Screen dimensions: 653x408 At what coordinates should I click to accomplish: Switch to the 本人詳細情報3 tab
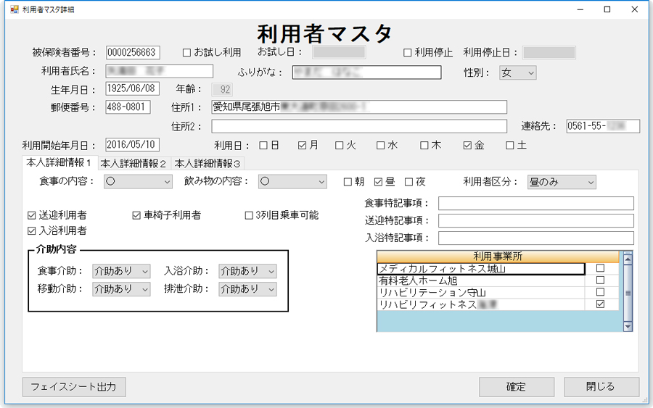click(x=208, y=164)
